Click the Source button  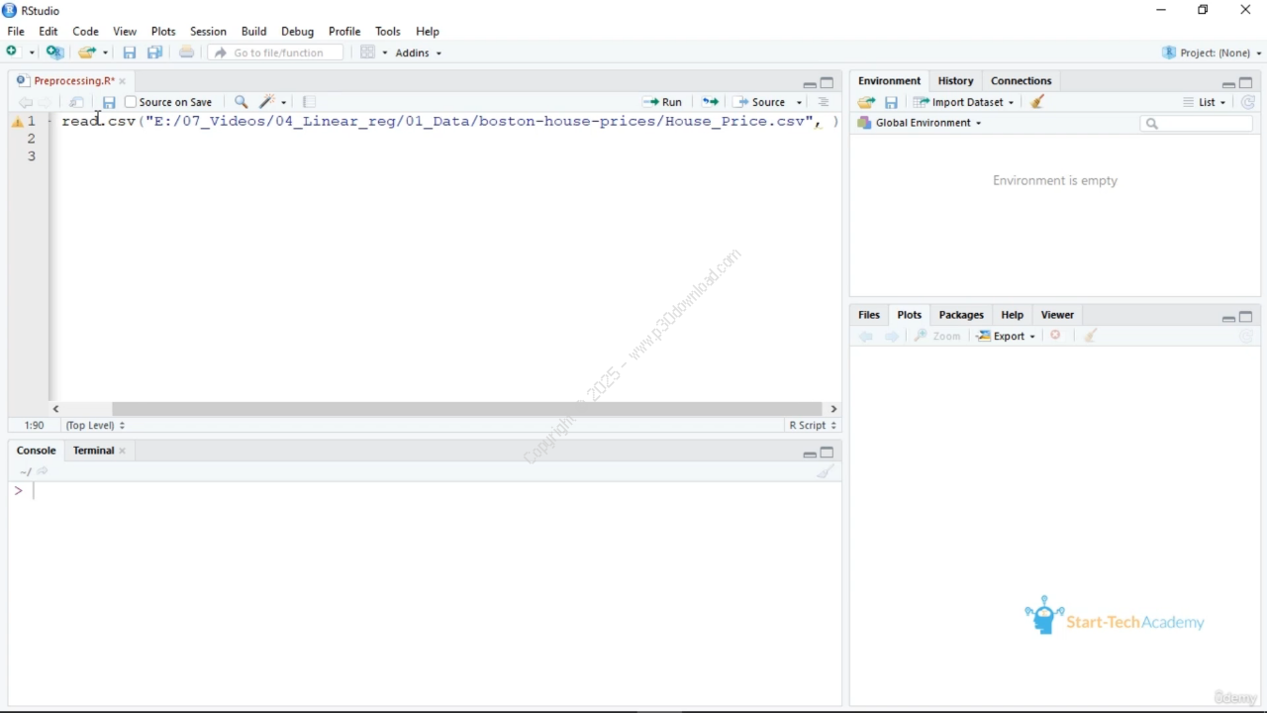(760, 102)
